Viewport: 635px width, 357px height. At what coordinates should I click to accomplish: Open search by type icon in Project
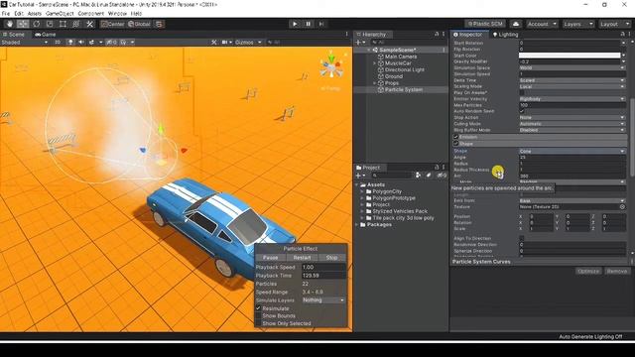pos(418,176)
